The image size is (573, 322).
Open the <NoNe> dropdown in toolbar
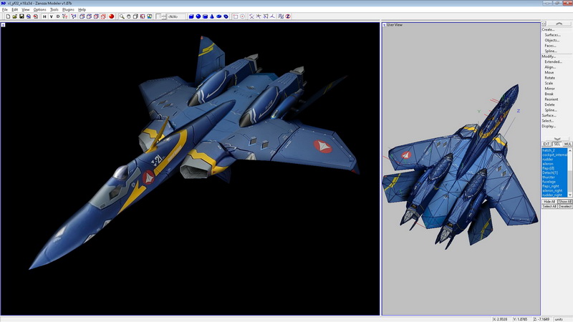(175, 16)
